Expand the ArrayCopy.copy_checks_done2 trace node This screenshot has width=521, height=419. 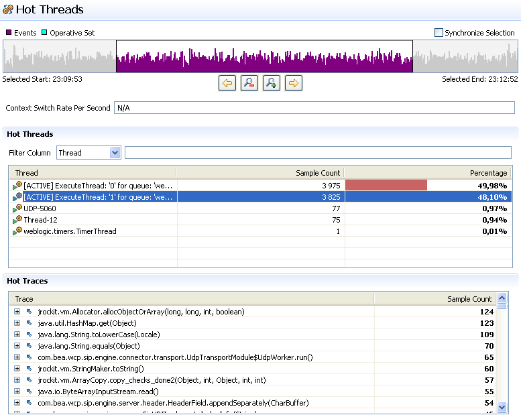pos(17,380)
